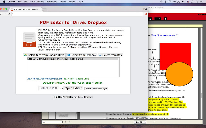Screen dimensions: 206x128
Task: Click the lock icon in PDF toolbar
Action: click(x=161, y=19)
